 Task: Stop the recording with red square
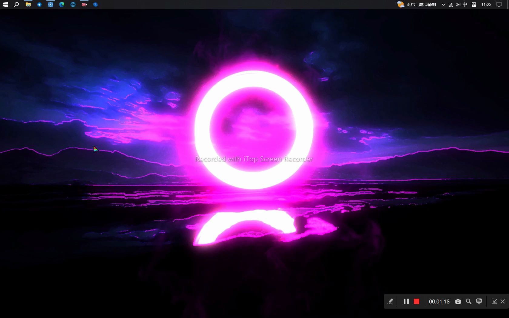[x=417, y=301]
